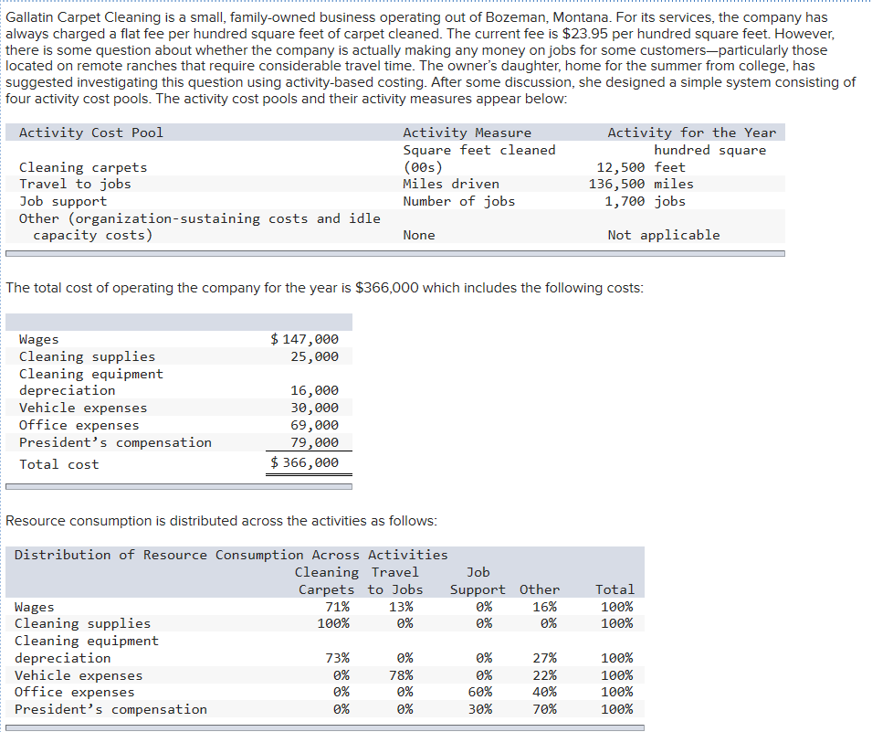Click "None" in the Activity Measure column
Screen dimensions: 872x732
pos(419,235)
